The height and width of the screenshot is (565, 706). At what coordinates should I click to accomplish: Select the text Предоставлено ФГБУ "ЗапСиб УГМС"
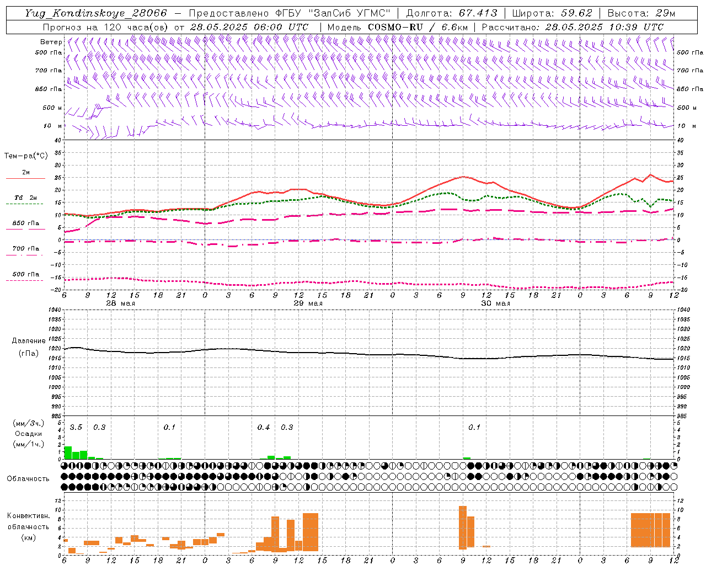click(x=290, y=13)
